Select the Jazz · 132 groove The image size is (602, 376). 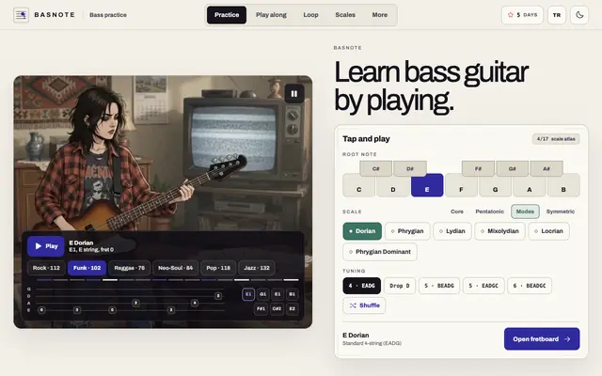[257, 268]
